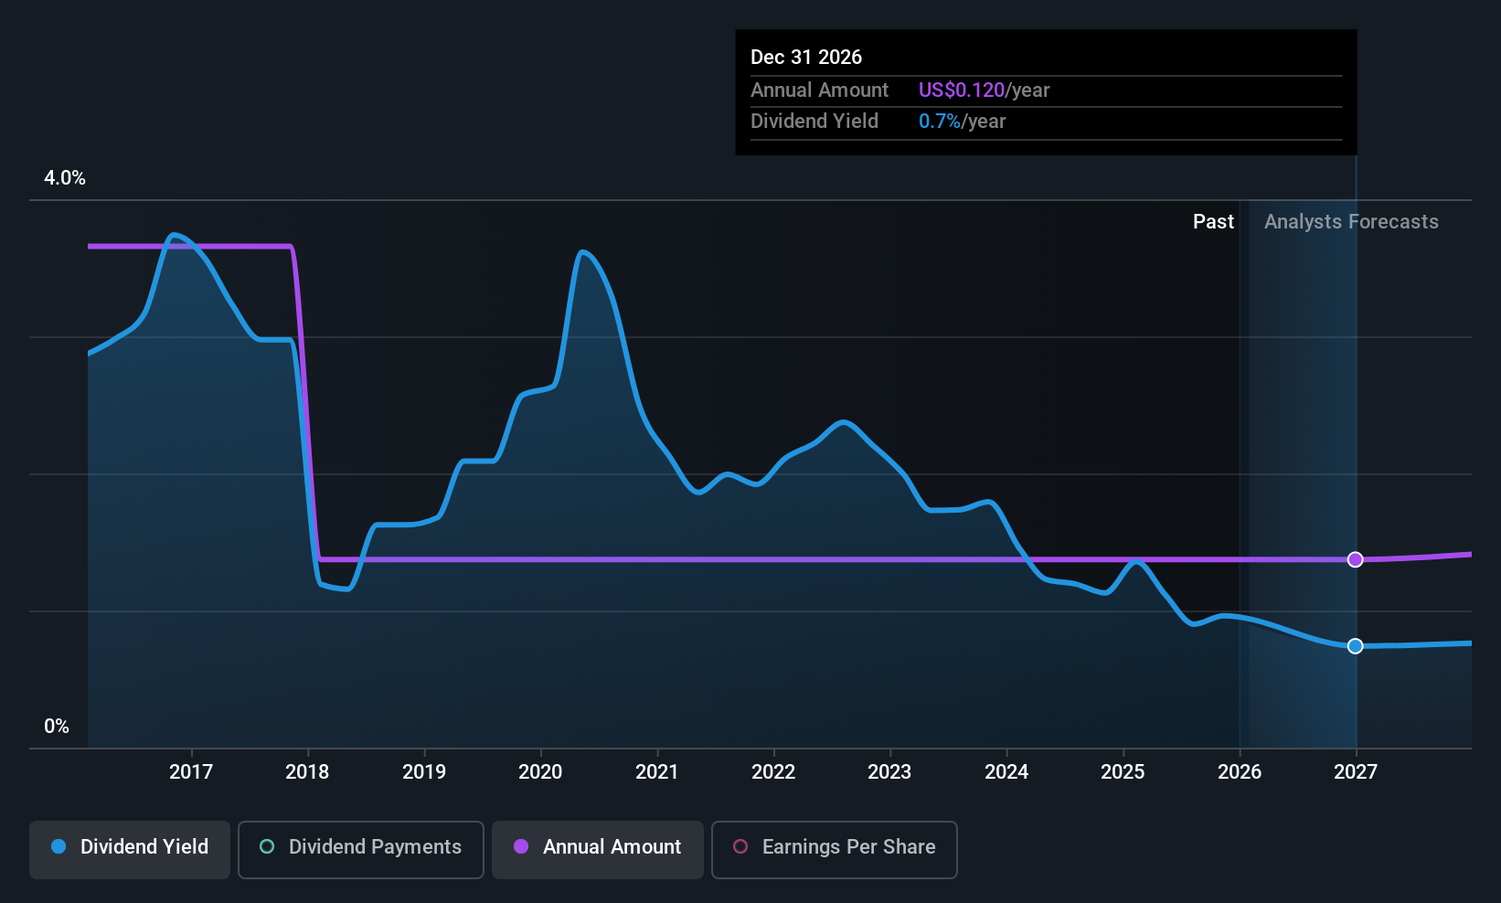Enable the Earnings Per Share series

(834, 849)
